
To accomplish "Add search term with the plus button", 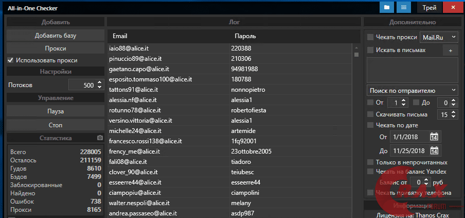I will pyautogui.click(x=451, y=51).
